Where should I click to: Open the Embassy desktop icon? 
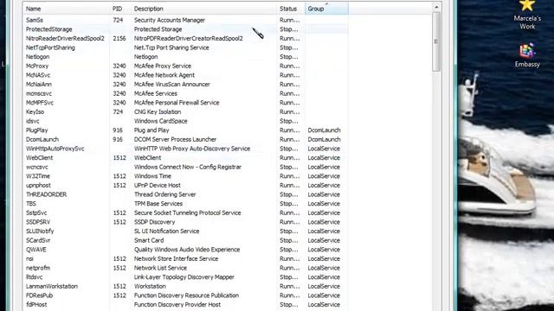(527, 55)
